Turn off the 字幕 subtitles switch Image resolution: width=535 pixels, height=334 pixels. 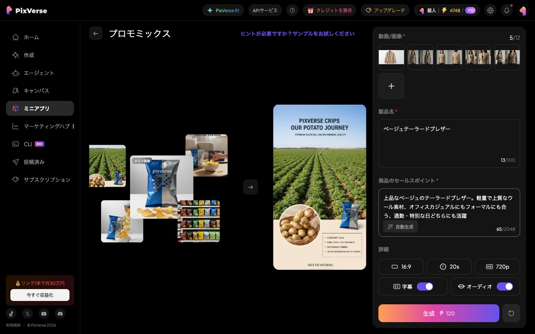tap(425, 286)
